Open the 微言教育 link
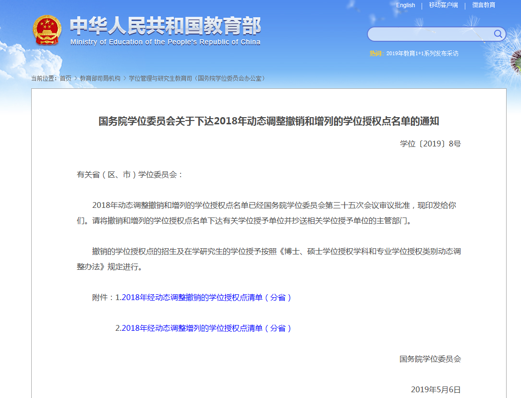 (484, 5)
